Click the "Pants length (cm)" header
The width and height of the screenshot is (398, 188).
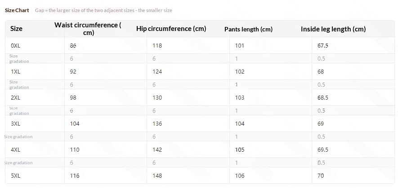click(x=248, y=29)
